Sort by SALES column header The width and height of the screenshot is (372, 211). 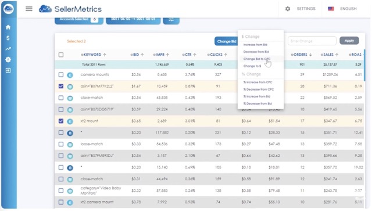tap(330, 55)
